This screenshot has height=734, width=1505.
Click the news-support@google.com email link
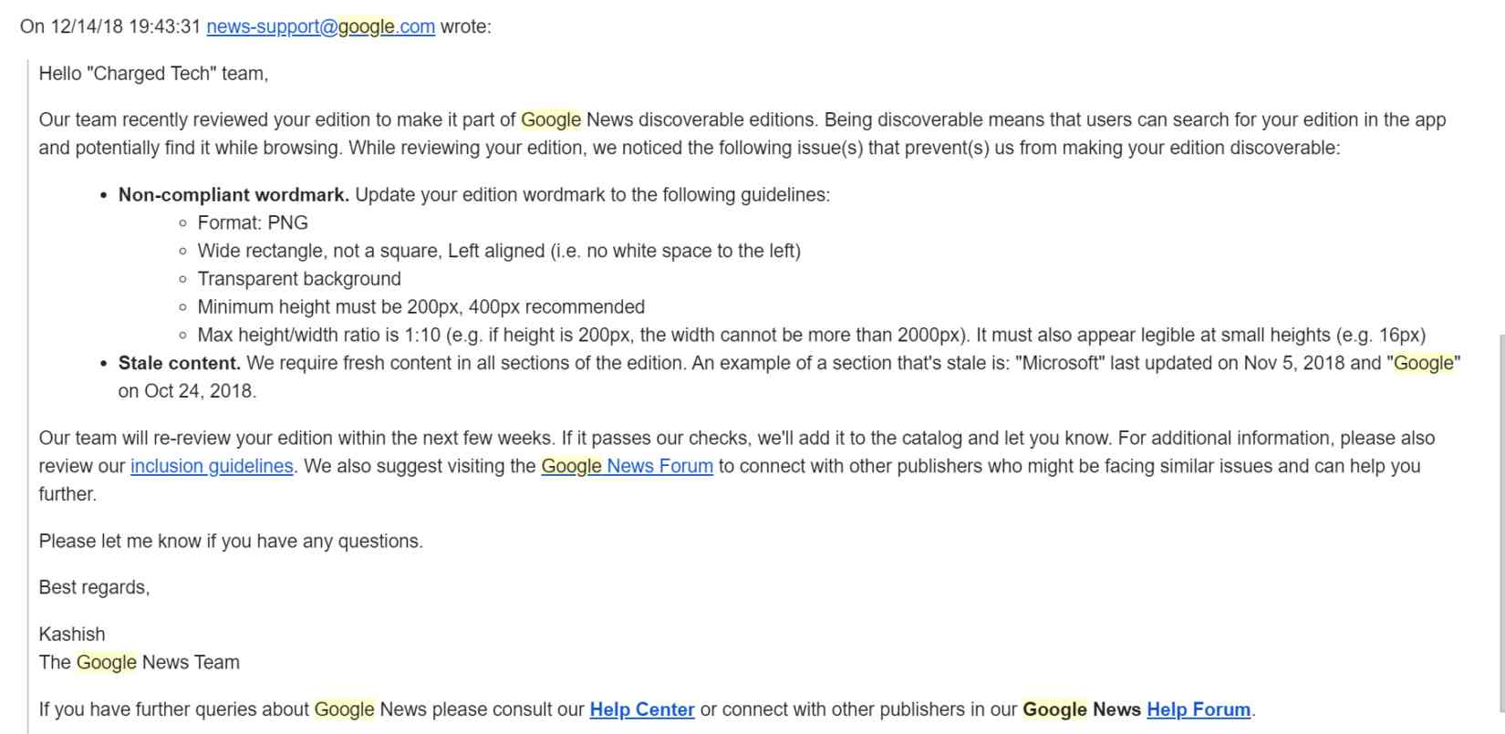point(320,26)
